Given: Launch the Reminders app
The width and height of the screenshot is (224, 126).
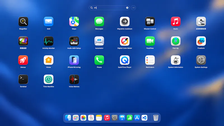Looking at the screenshot, I should click(150, 60).
